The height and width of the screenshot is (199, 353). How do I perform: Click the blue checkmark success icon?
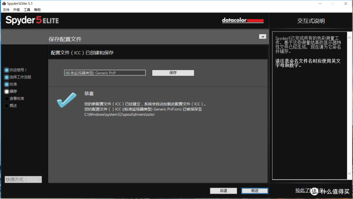67,100
